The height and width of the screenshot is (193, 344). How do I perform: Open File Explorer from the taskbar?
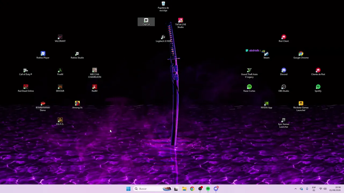coord(184,189)
